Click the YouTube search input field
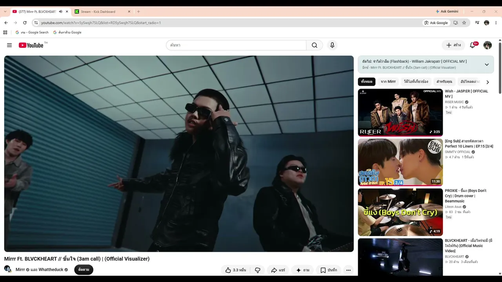The width and height of the screenshot is (502, 282). pos(236,45)
